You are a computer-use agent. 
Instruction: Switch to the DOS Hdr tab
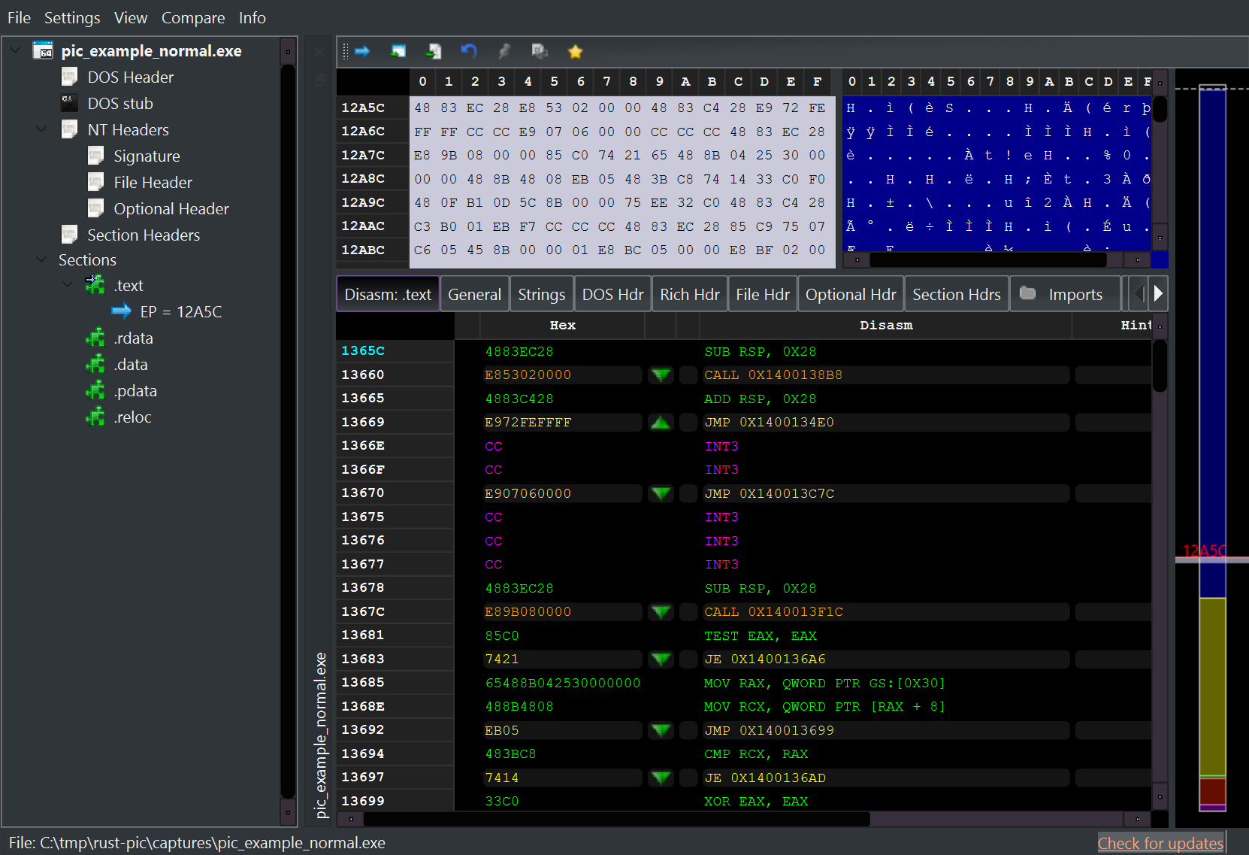click(612, 294)
